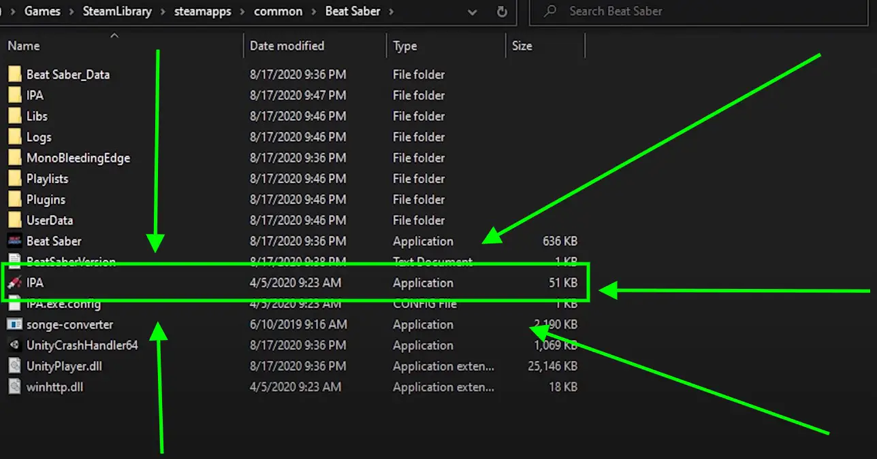Select the Plugins folder name
877x459 pixels.
click(46, 199)
